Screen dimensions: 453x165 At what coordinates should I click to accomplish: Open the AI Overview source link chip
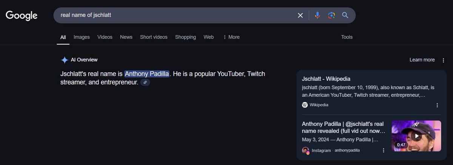click(x=145, y=82)
